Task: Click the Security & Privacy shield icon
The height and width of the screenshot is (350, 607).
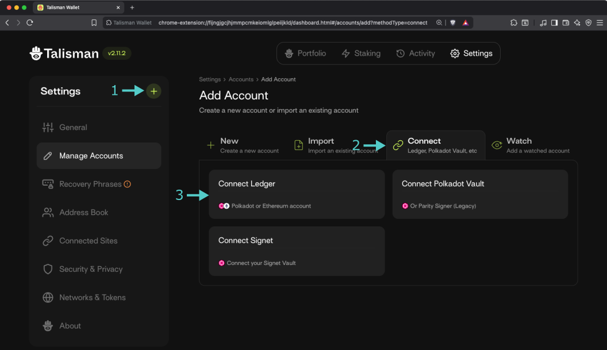Action: 48,269
